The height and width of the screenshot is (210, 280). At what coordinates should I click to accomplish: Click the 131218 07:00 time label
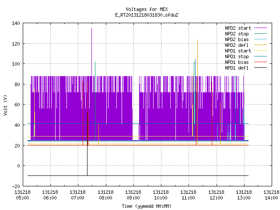(78, 195)
